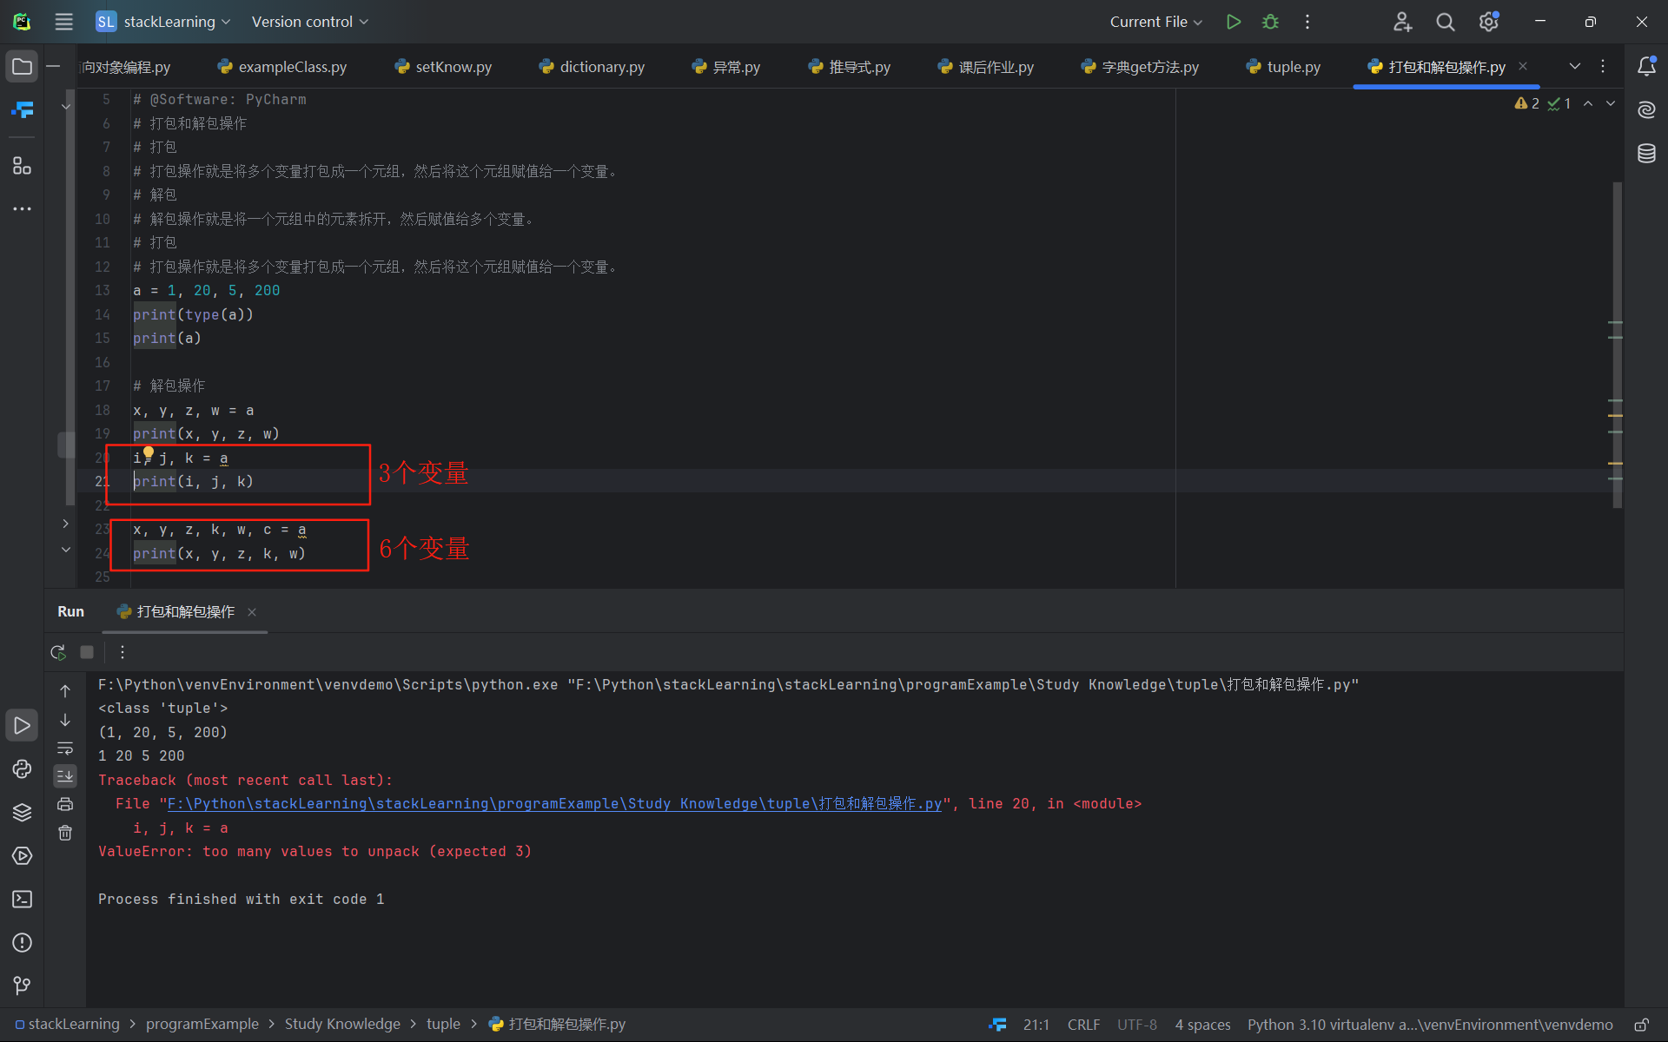
Task: Open the Current File run configuration dropdown
Action: point(1155,22)
